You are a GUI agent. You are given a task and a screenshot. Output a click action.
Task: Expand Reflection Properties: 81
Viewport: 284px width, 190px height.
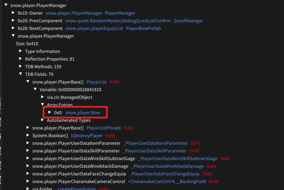[x=21, y=59]
